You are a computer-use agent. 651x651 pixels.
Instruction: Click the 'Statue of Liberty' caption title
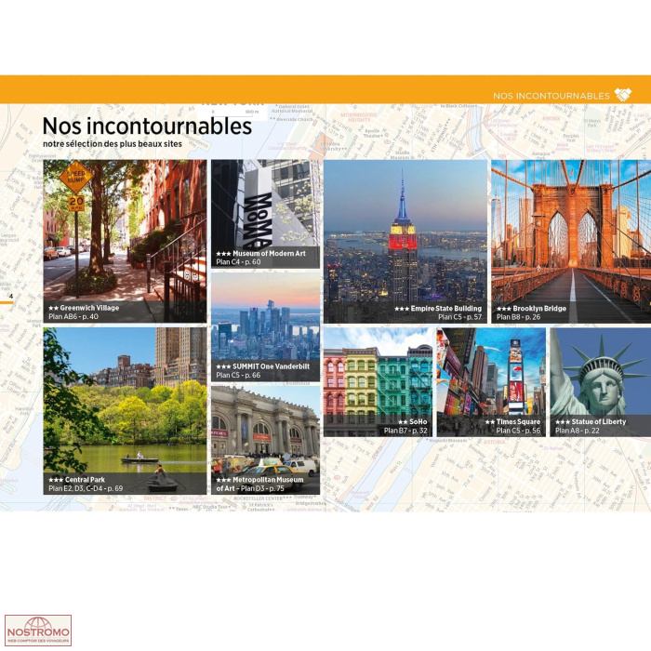(598, 421)
